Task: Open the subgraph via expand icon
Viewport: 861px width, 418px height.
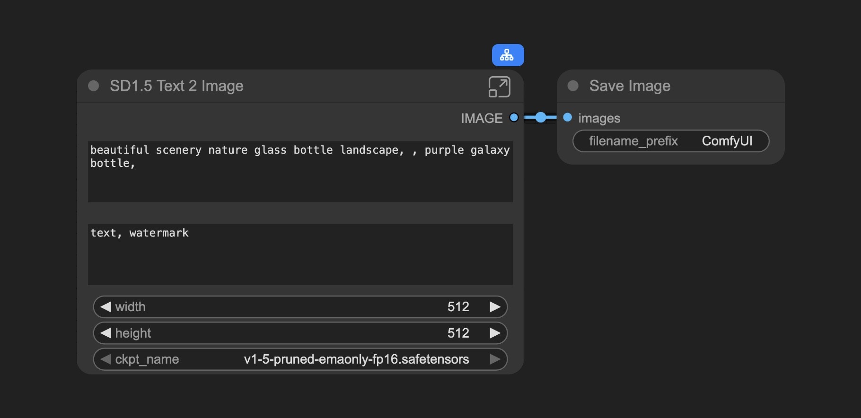Action: pos(499,87)
